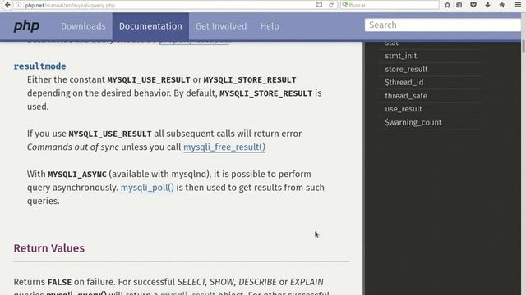Follow the mysqli_free_result() link

(224, 147)
